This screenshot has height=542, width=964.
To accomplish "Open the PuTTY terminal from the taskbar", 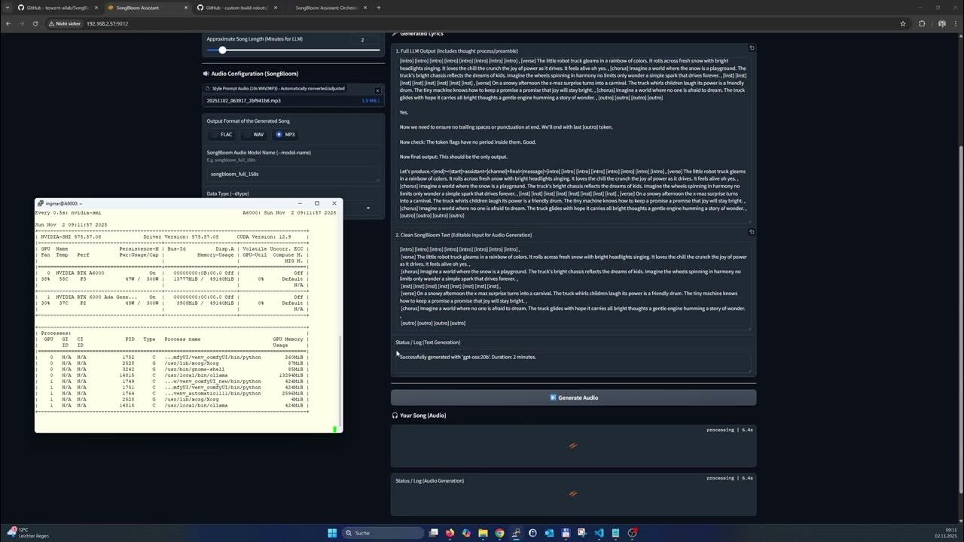I will [x=517, y=533].
